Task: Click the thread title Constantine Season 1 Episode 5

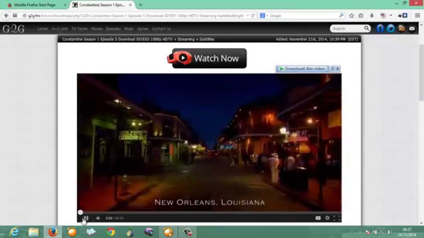Action: click(x=138, y=39)
